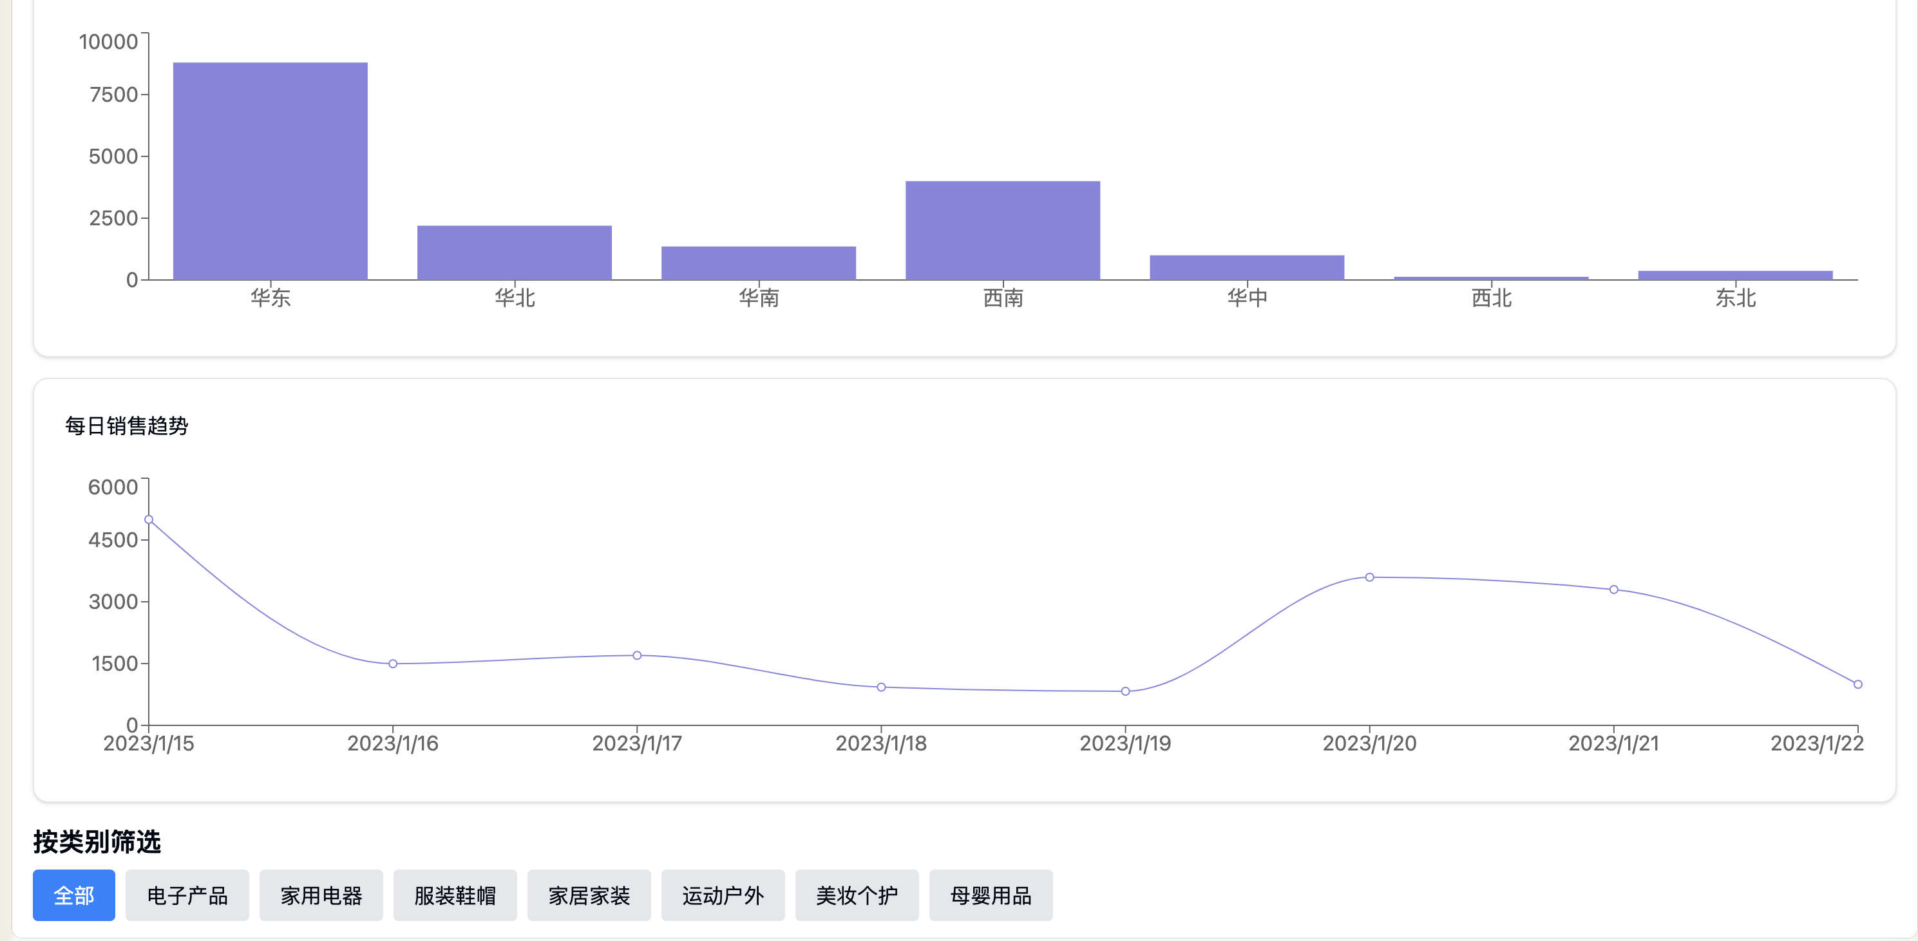1918x941 pixels.
Task: Select the 家居家装 filter
Action: 589,895
